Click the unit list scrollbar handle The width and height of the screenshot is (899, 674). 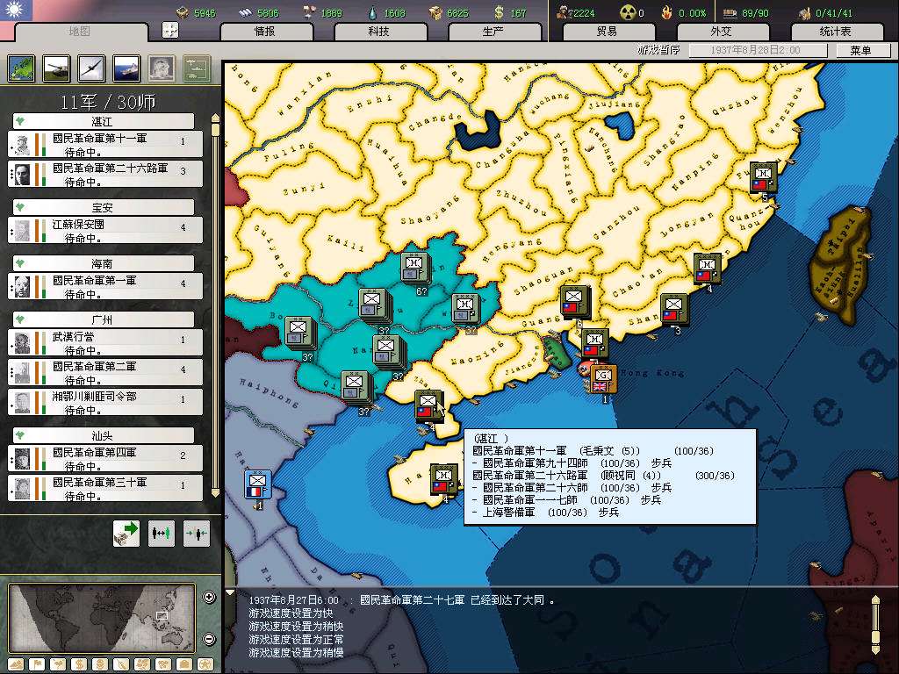(x=216, y=130)
